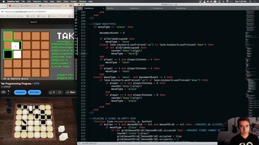Click the status bar line and column indicator
This screenshot has height=145, width=259.
[89, 143]
